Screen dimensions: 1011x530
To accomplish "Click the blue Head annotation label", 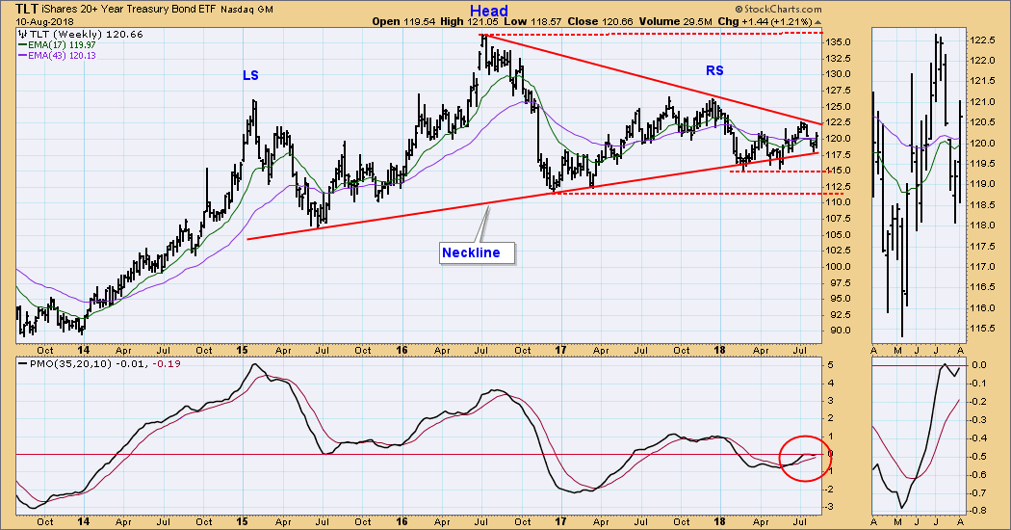I will pyautogui.click(x=489, y=12).
